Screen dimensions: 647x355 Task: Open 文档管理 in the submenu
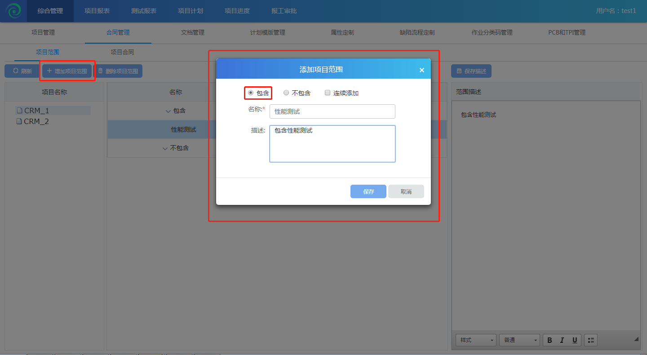192,32
